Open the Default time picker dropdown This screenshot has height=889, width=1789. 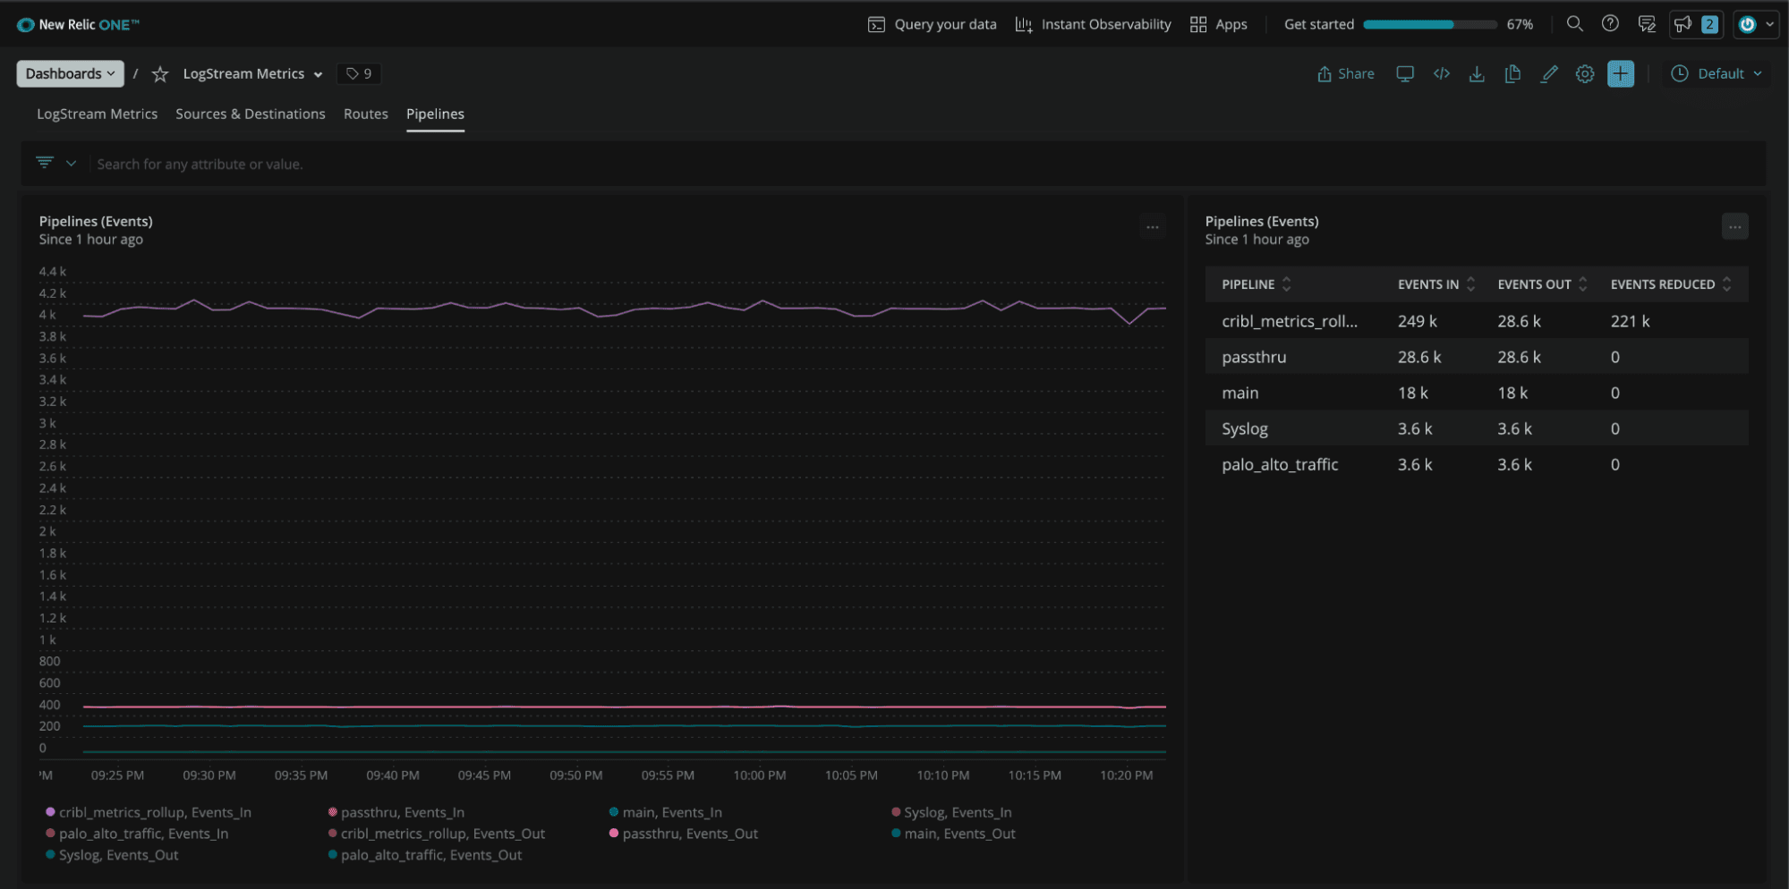tap(1717, 74)
